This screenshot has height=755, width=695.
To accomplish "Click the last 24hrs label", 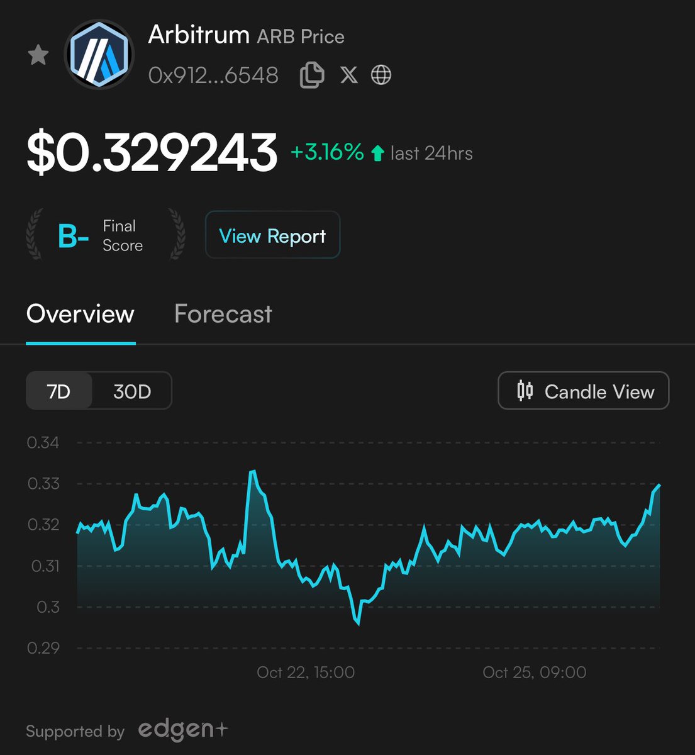I will tap(431, 153).
